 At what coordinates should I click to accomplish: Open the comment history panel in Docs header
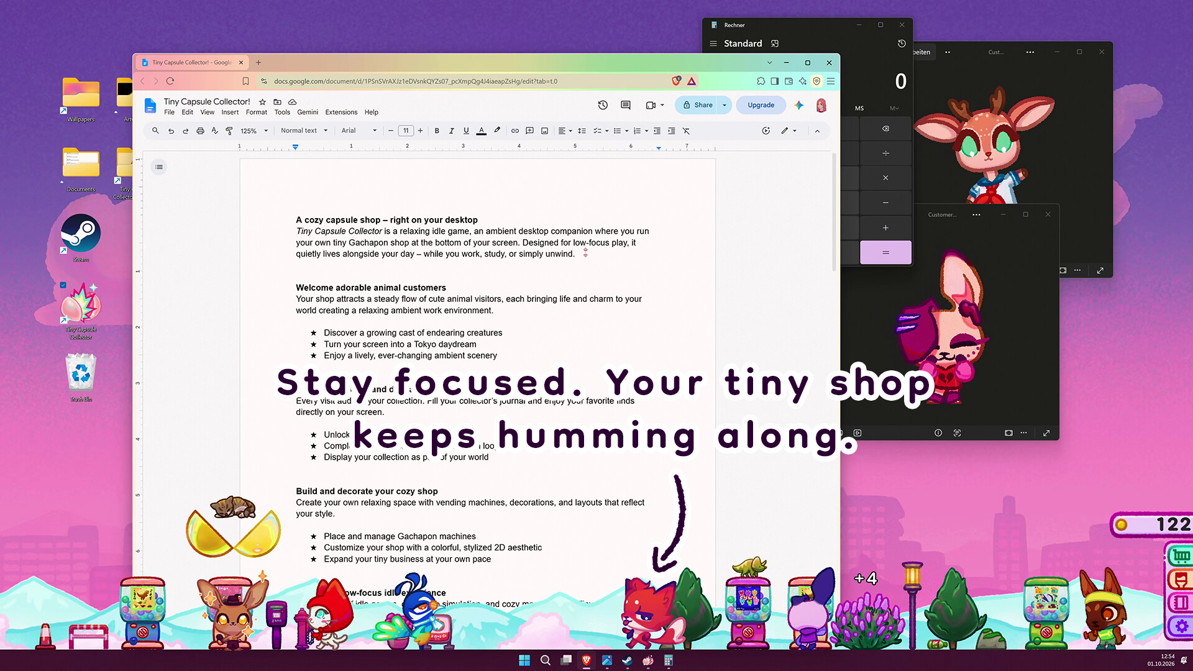tap(626, 105)
